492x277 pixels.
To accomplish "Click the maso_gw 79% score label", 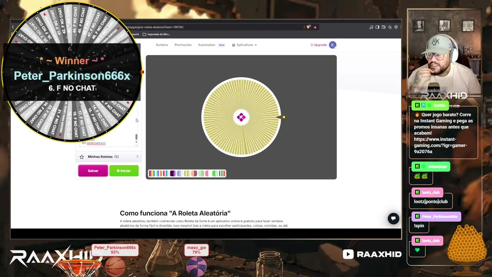I will click(196, 250).
